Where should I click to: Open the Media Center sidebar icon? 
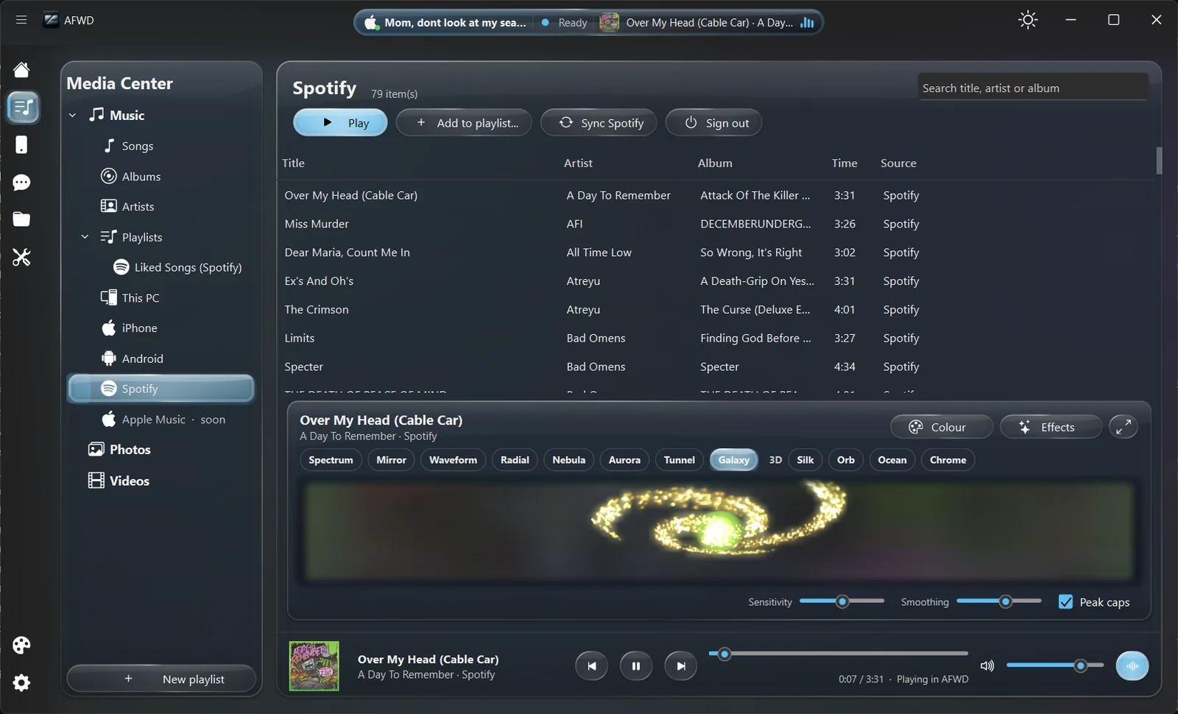(23, 107)
